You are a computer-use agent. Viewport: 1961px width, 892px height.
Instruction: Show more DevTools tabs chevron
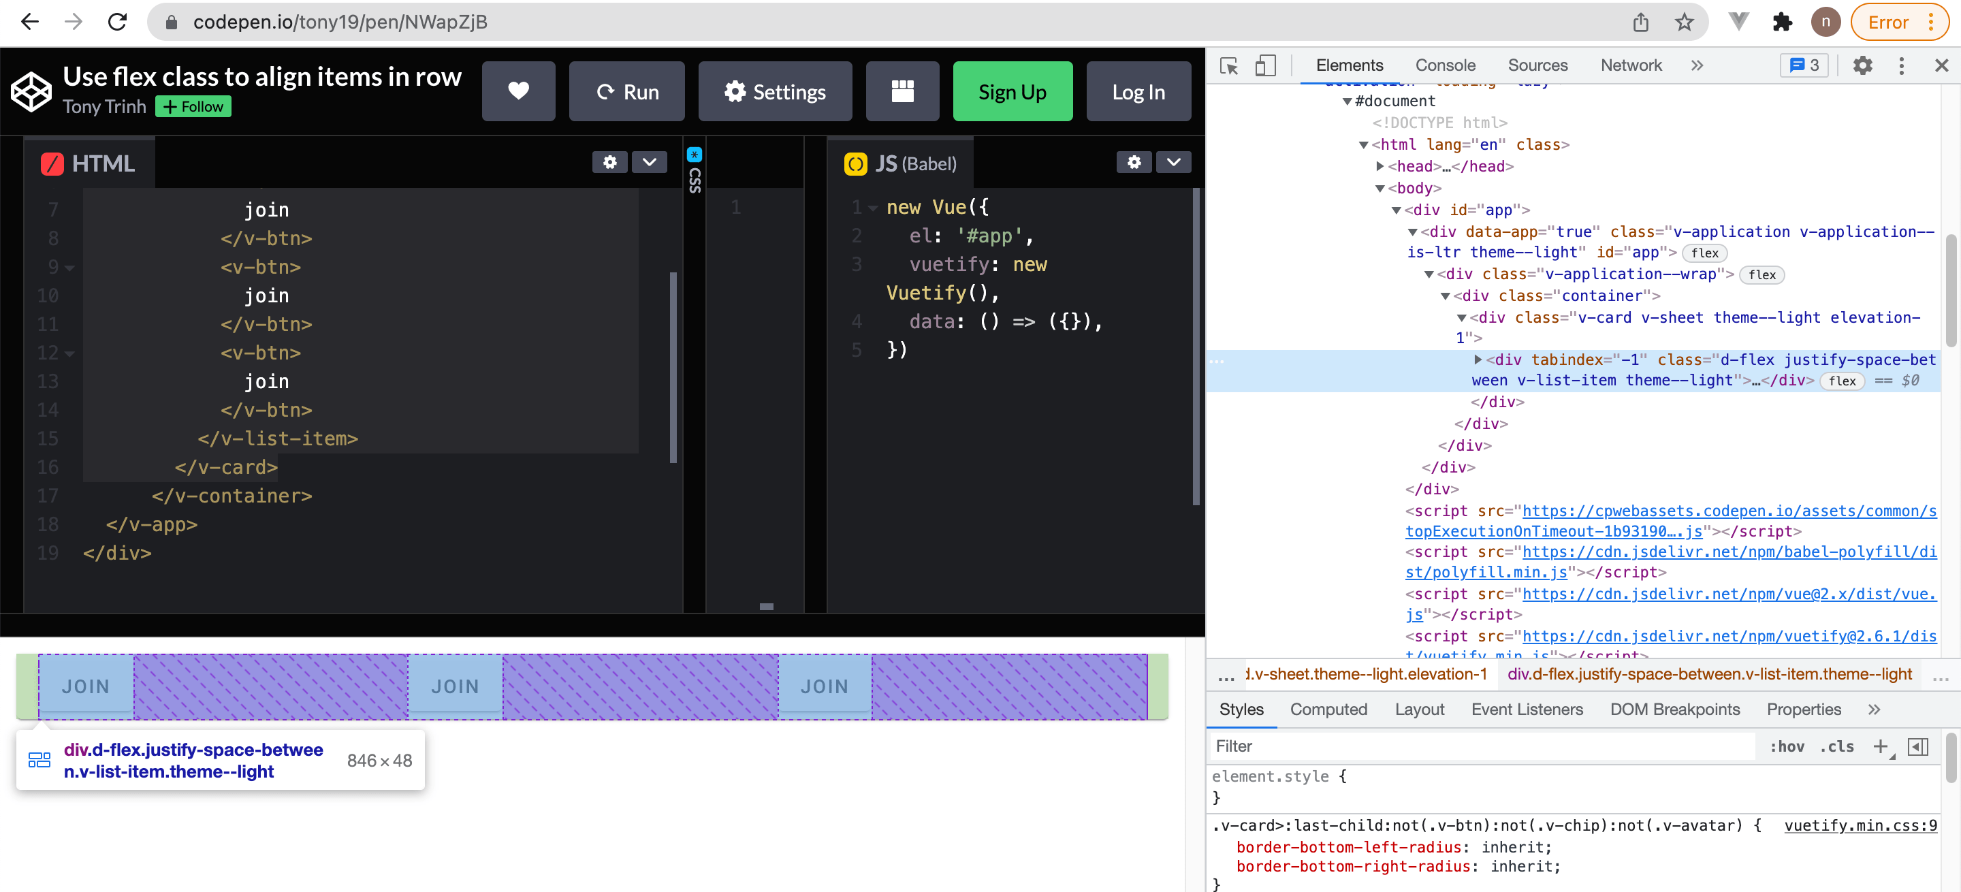1696,66
